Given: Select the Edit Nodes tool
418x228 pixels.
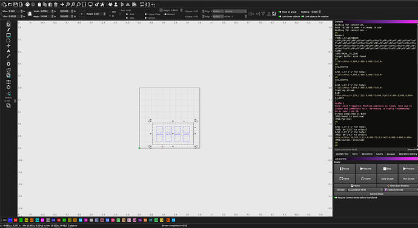Looking at the screenshot, I should click(8, 46).
